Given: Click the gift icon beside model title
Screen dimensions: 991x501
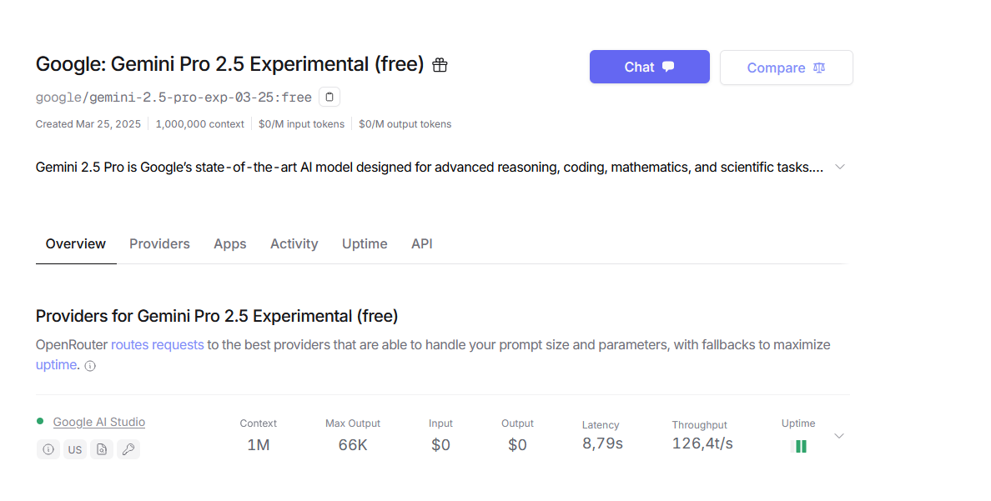Looking at the screenshot, I should click(440, 65).
